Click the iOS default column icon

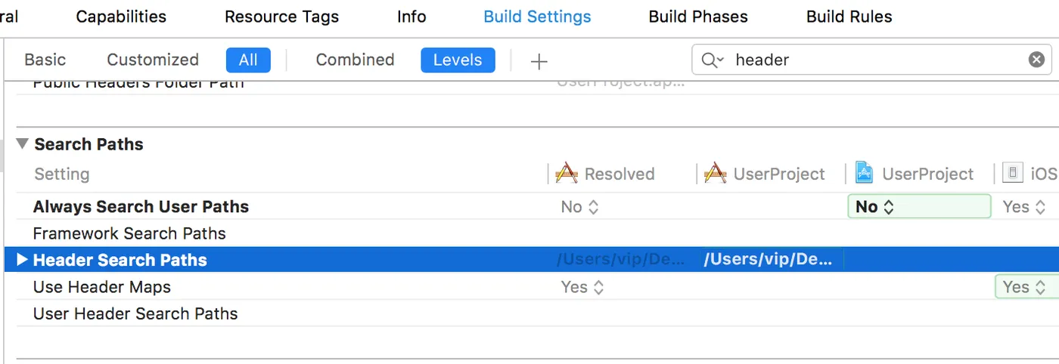click(x=1013, y=174)
